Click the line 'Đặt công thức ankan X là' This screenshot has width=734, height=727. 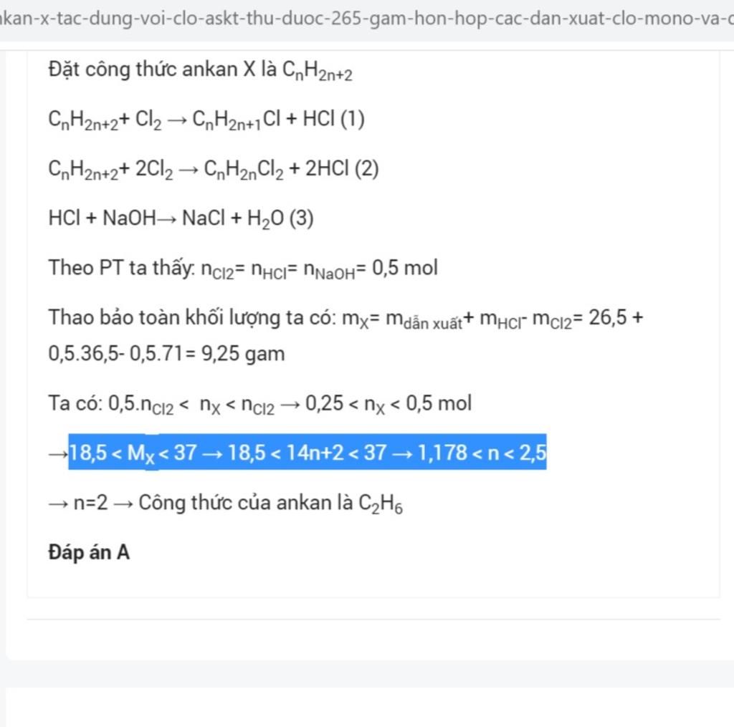coord(163,69)
